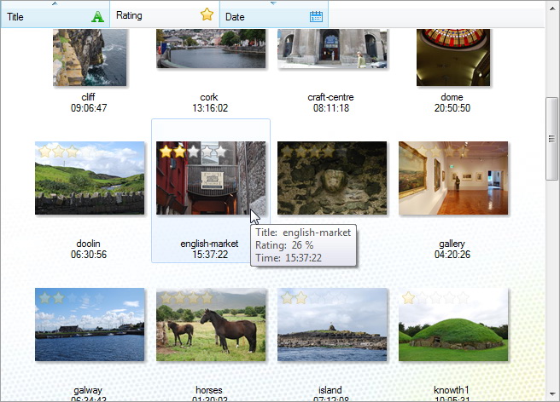Select the gallery photo label
This screenshot has height=402, width=560.
pyautogui.click(x=452, y=244)
